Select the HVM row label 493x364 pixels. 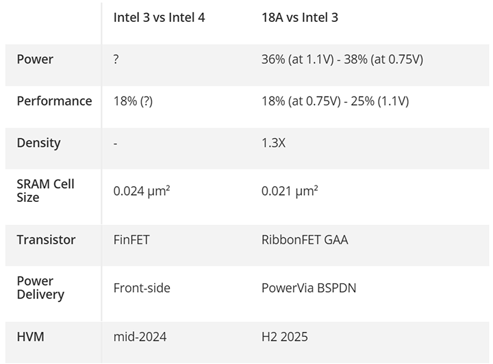(x=31, y=337)
